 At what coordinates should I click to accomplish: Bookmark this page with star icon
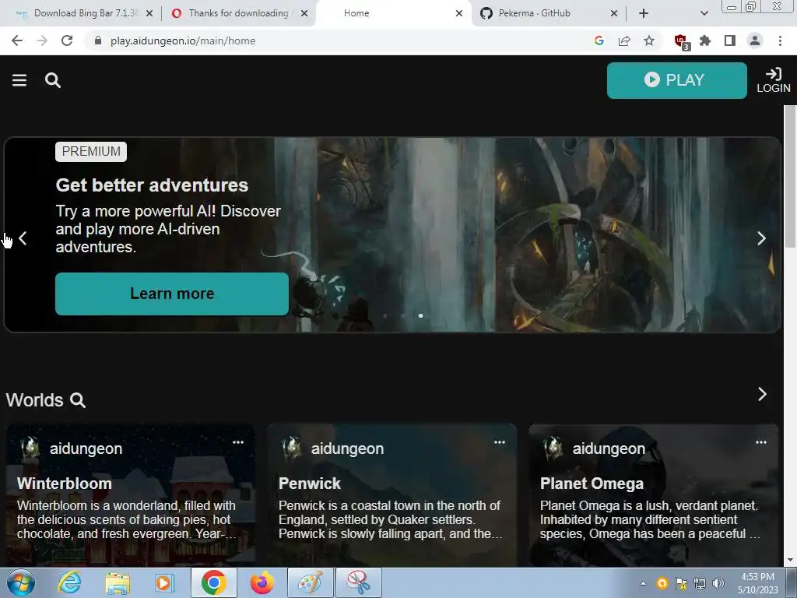[649, 40]
